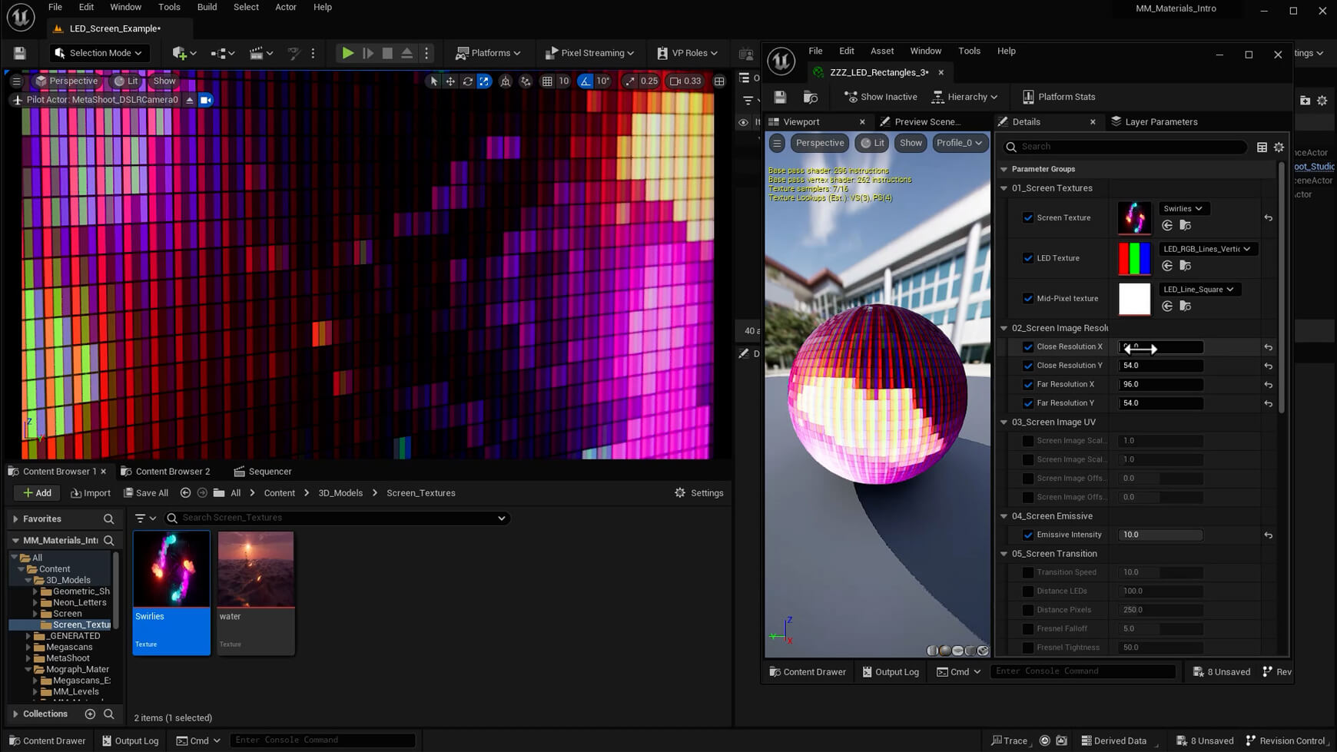This screenshot has width=1337, height=752.
Task: Select the rotate transform tool in viewport
Action: pyautogui.click(x=467, y=81)
